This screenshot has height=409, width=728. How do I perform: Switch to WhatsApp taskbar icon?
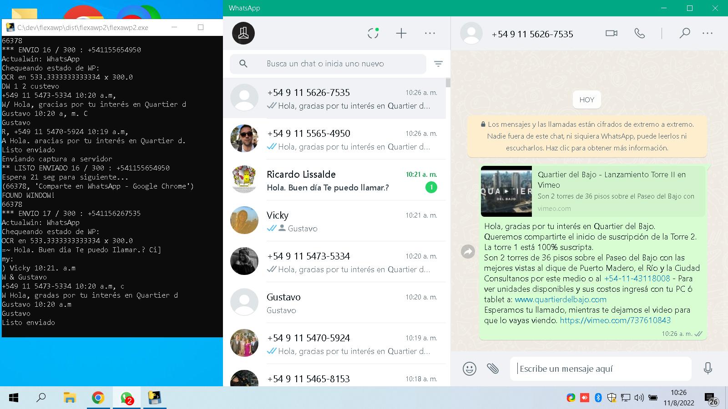click(x=126, y=398)
